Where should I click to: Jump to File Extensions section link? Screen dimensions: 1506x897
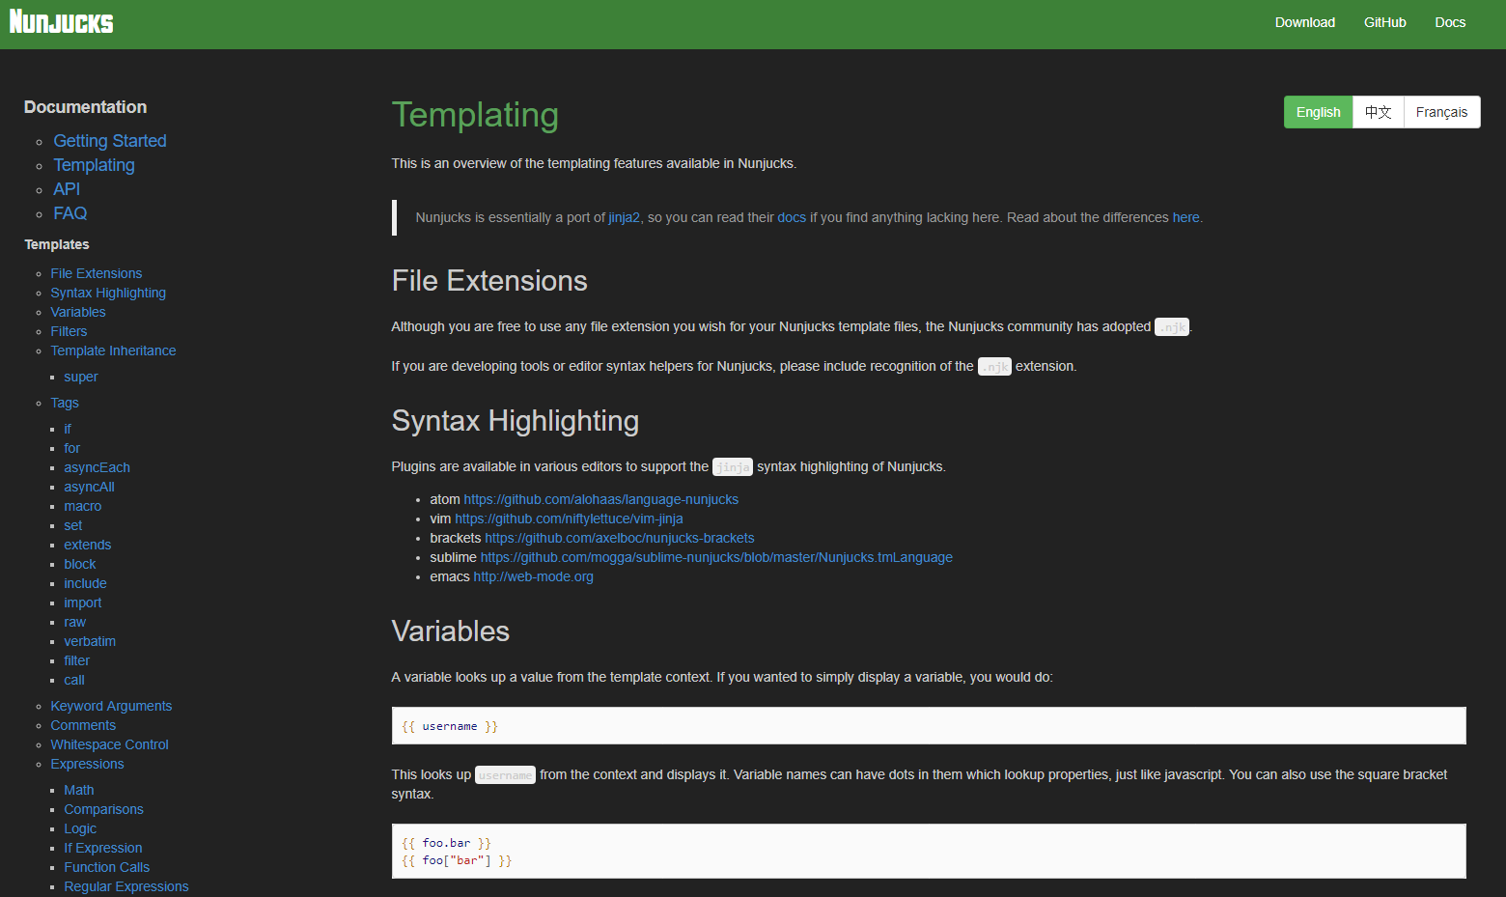tap(97, 273)
